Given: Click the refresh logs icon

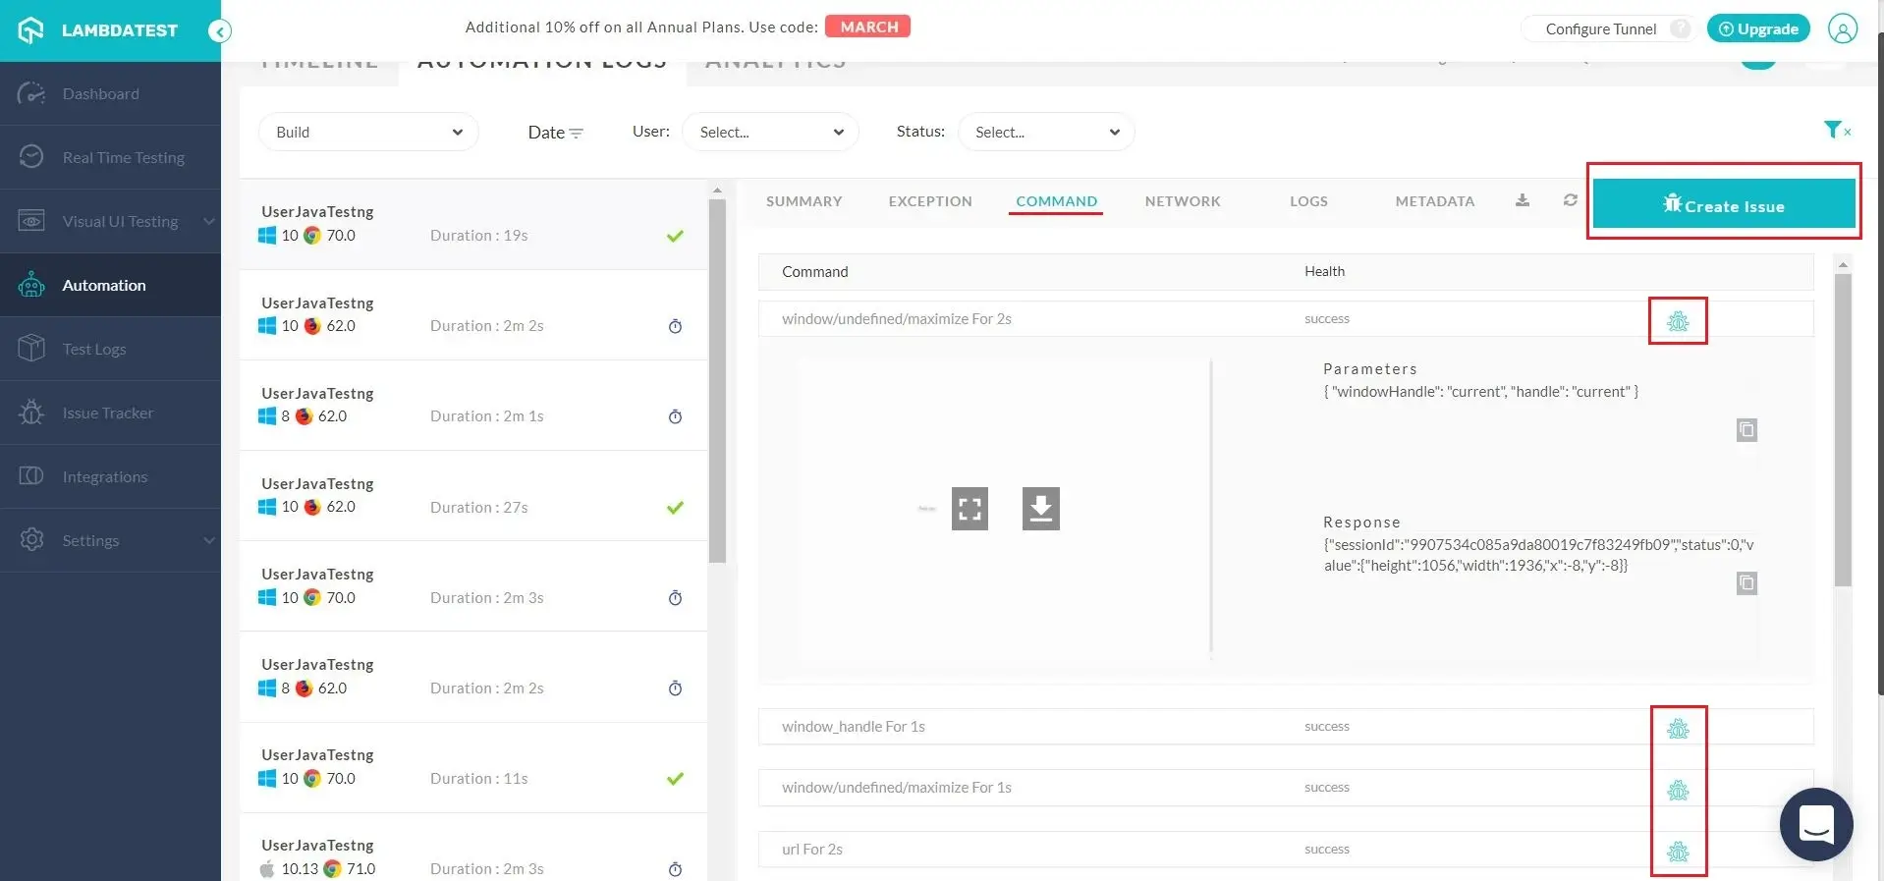Looking at the screenshot, I should (1570, 200).
